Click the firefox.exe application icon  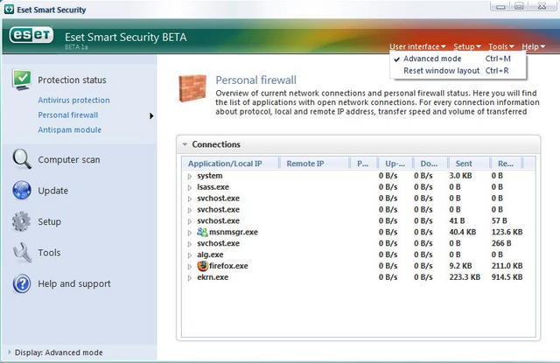202,266
